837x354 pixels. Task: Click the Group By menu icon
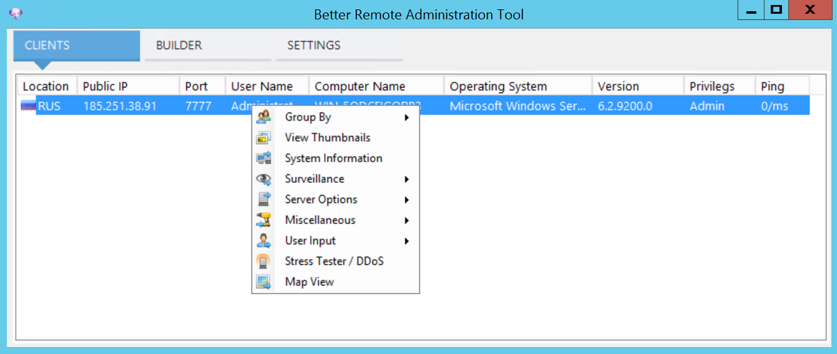[264, 118]
